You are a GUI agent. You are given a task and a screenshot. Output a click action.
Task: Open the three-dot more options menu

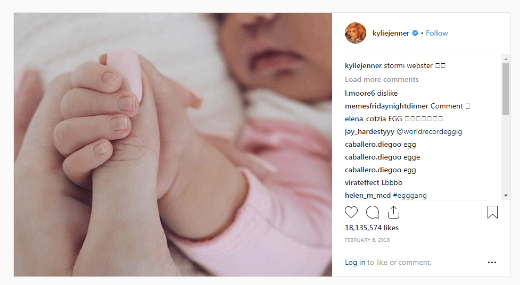(x=492, y=263)
